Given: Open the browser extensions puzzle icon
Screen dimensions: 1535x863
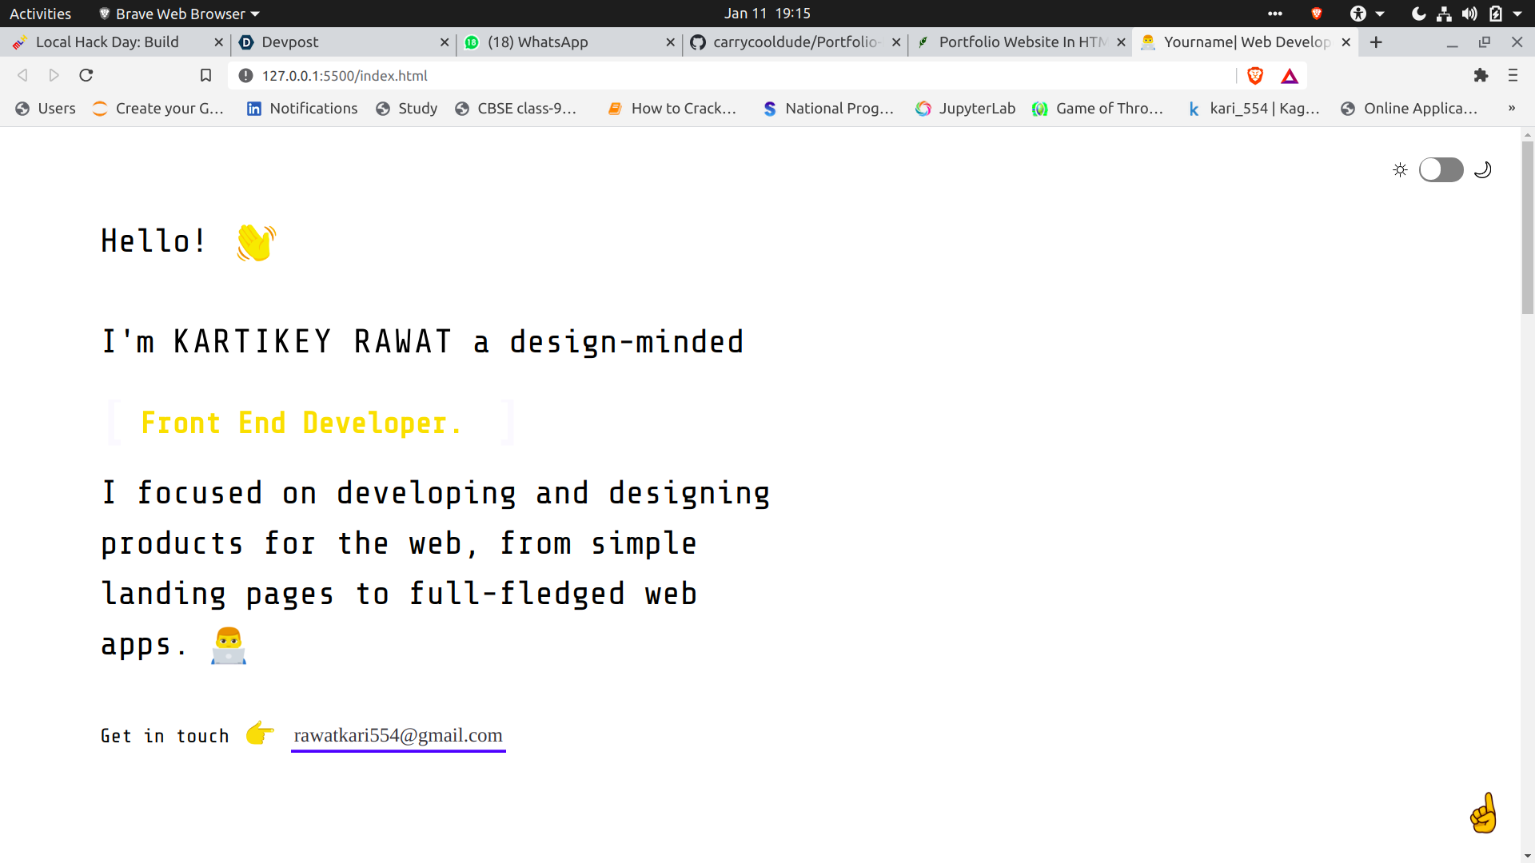Looking at the screenshot, I should 1481,75.
